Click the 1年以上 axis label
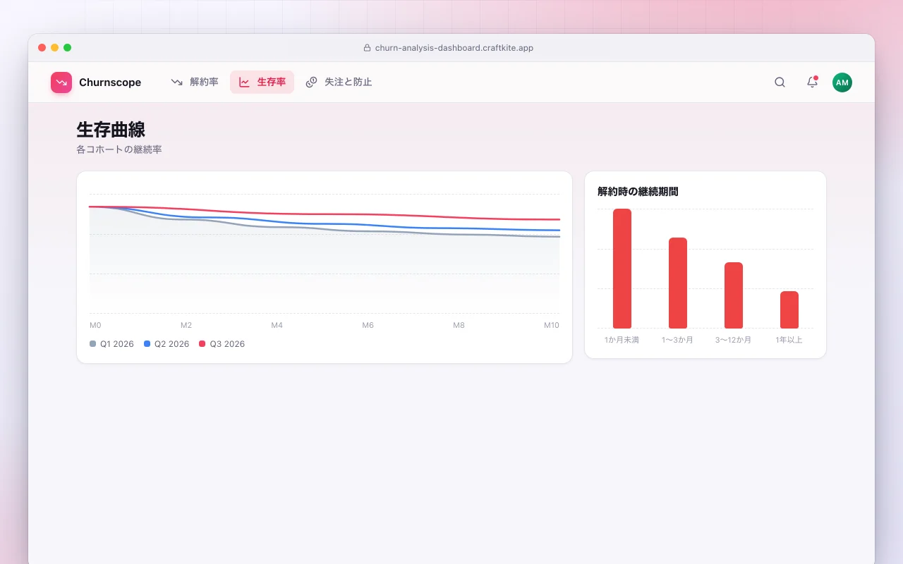Viewport: 903px width, 564px height. [x=789, y=340]
